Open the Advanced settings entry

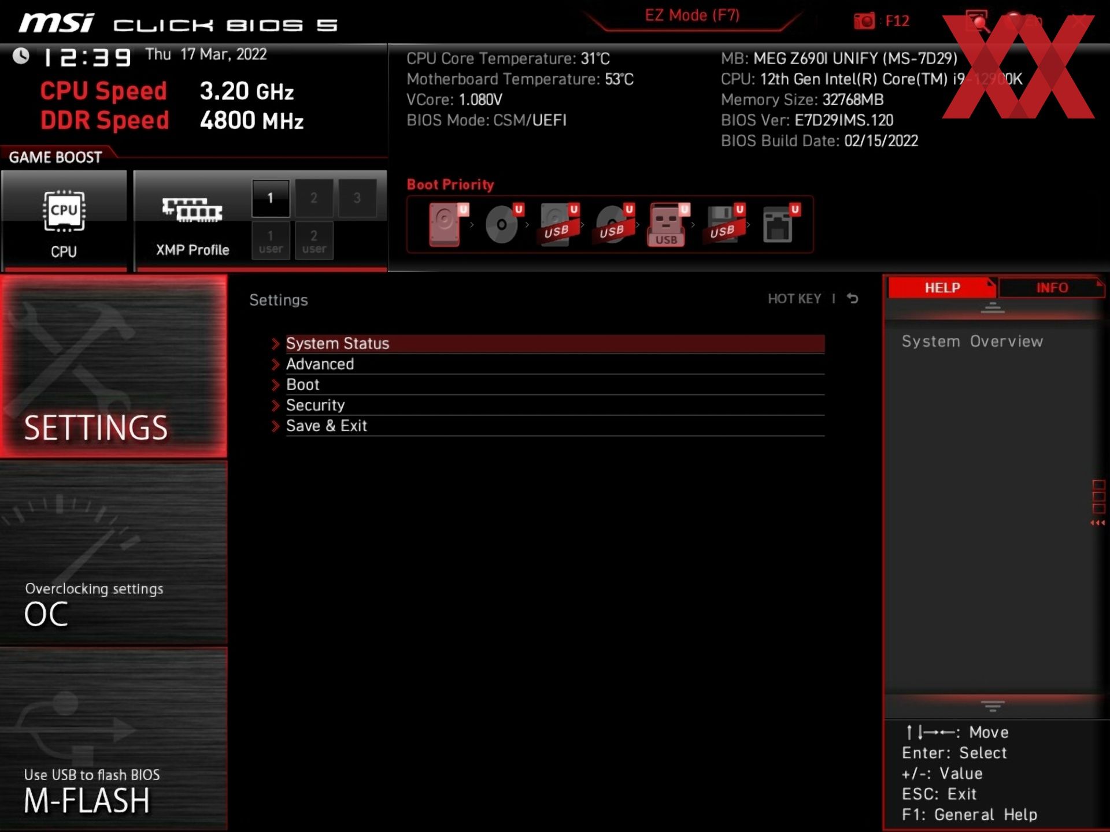[555, 364]
